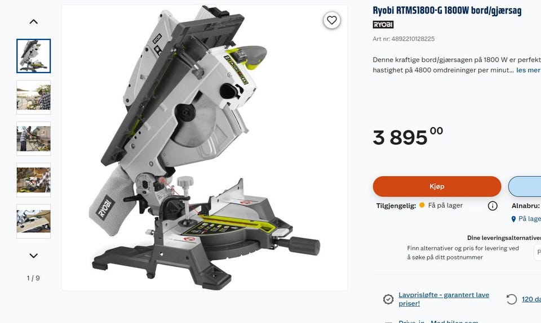Image resolution: width=541 pixels, height=323 pixels.
Task: Show previous thumbnails with up chevron
Action: click(33, 22)
